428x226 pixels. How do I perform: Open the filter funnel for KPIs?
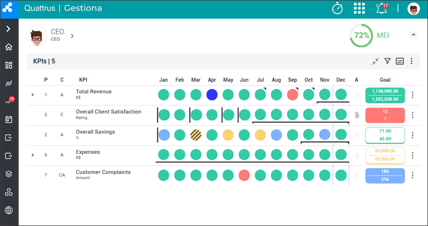click(387, 61)
